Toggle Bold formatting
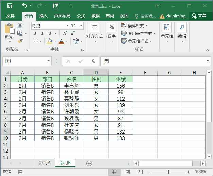 click(x=35, y=33)
